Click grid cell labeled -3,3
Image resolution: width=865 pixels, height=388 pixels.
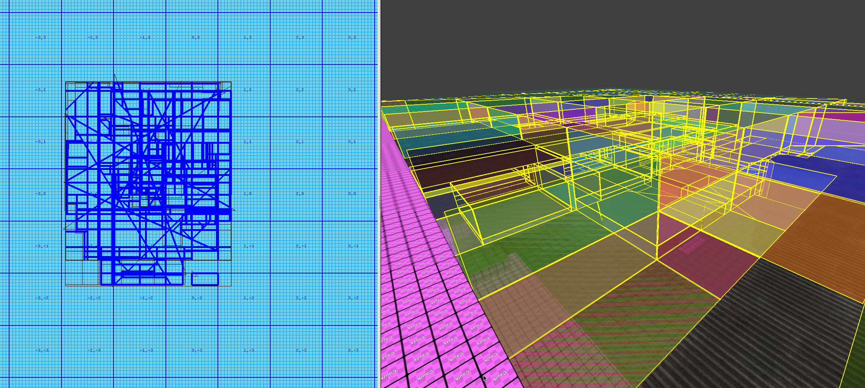[41, 38]
